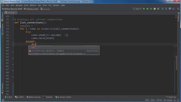
Task: Open the VCS menu
Action: (50, 5)
